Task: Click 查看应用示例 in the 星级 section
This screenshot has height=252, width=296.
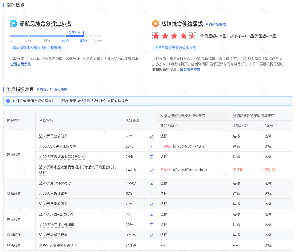Action: [190, 69]
